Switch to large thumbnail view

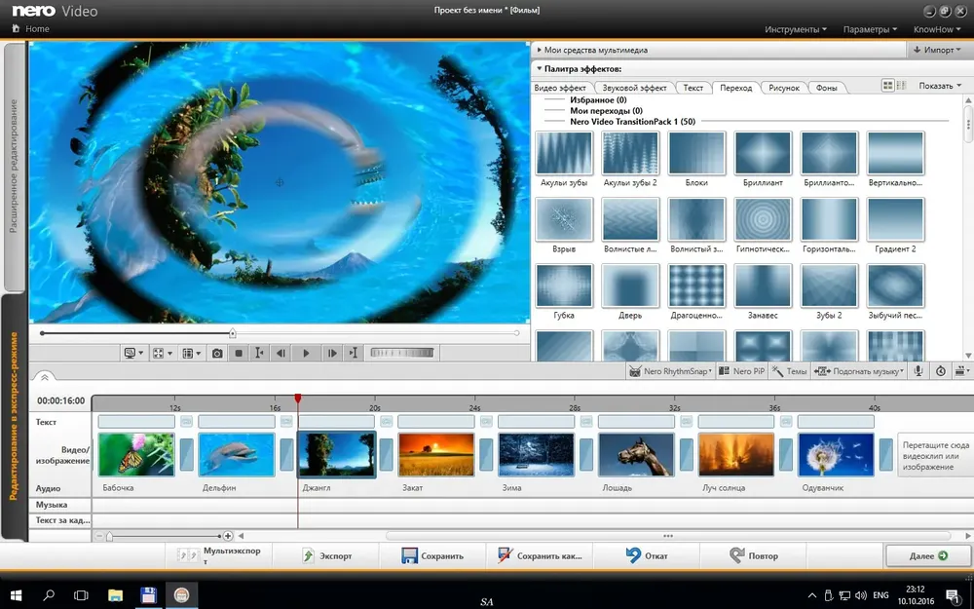tap(888, 87)
